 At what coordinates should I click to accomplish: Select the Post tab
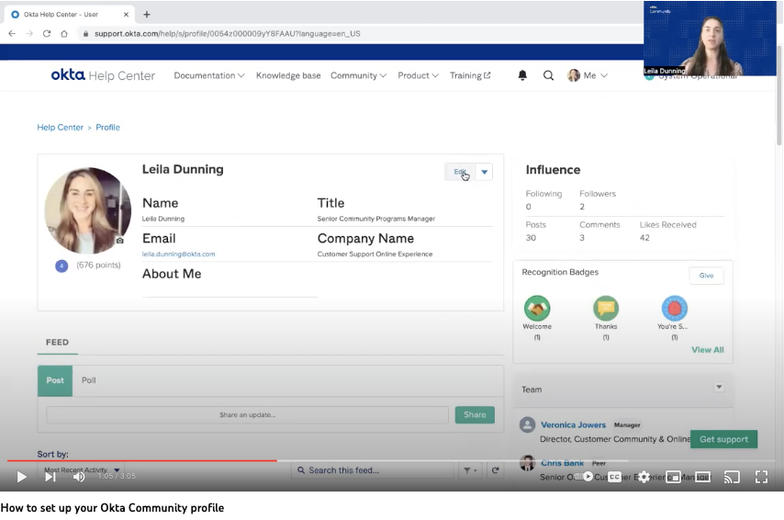[55, 380]
